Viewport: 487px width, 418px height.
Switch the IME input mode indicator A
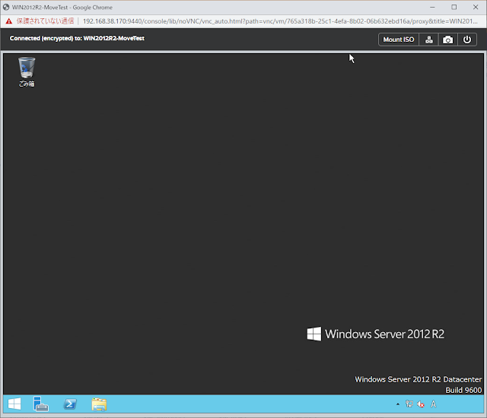pyautogui.click(x=434, y=404)
